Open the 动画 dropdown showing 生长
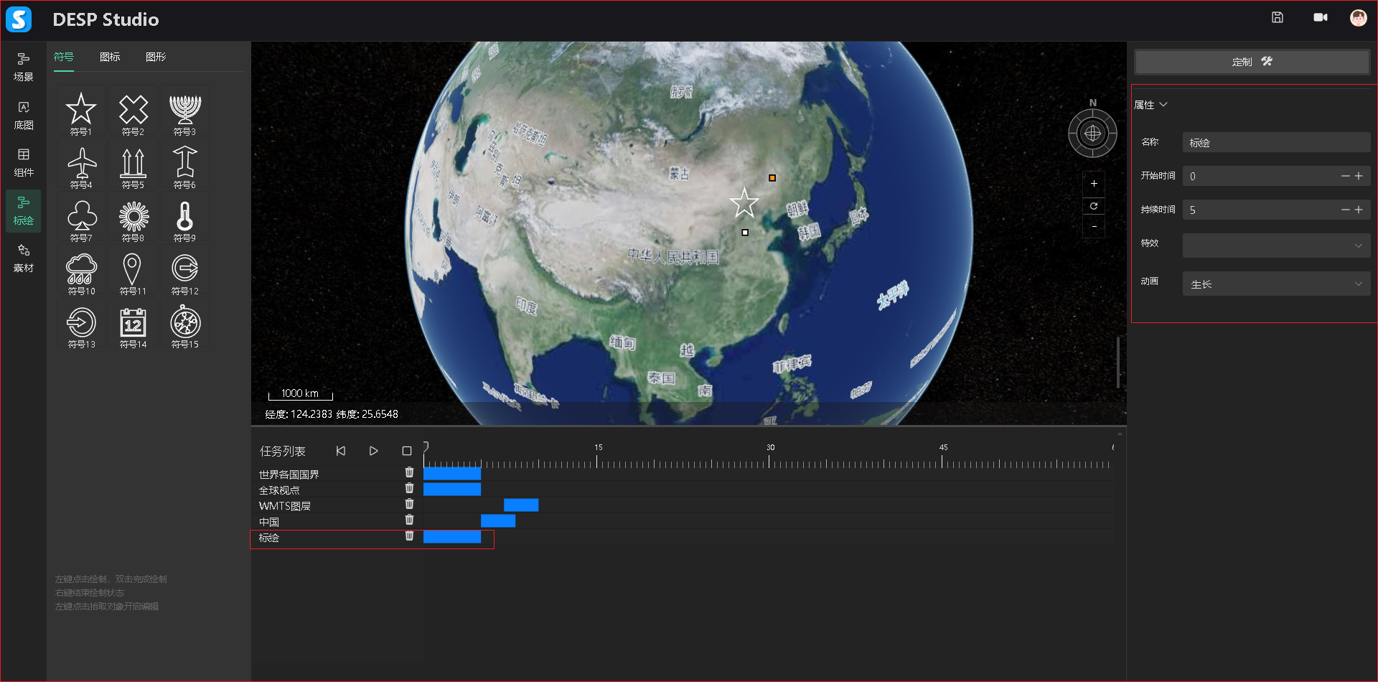The image size is (1378, 682). tap(1276, 284)
